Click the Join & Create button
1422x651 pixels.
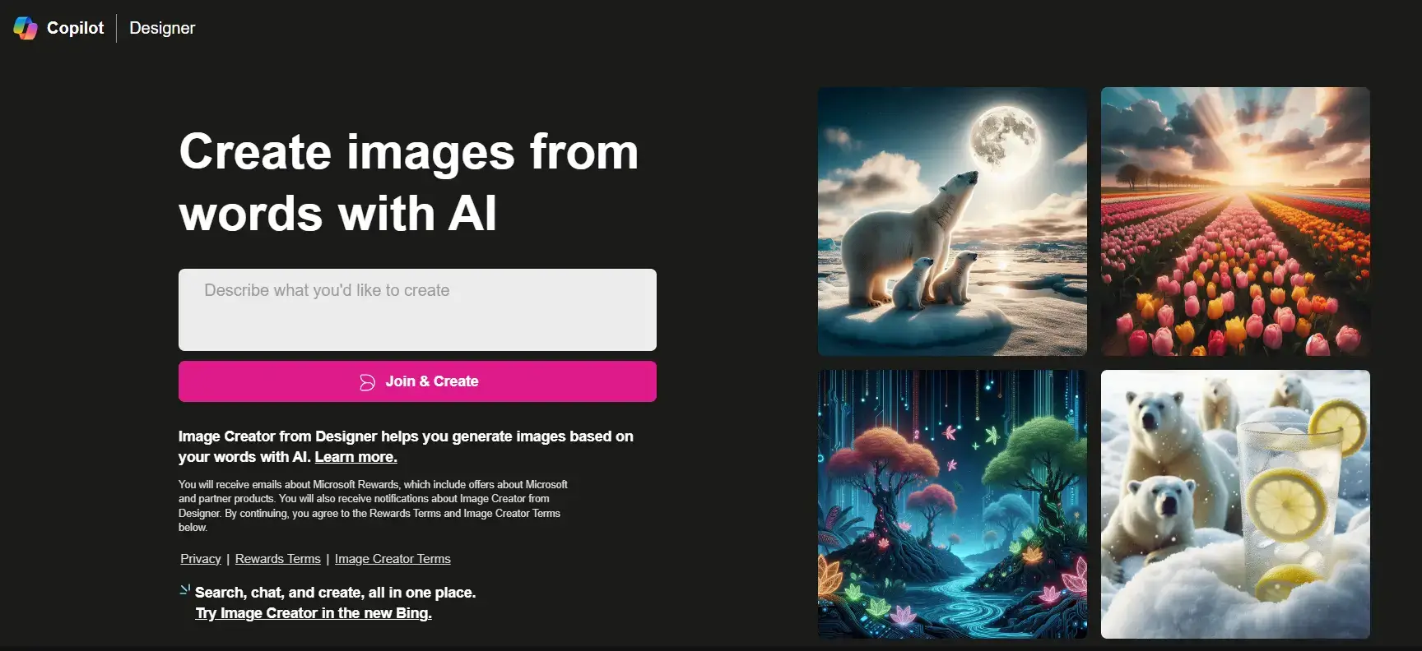(x=417, y=381)
